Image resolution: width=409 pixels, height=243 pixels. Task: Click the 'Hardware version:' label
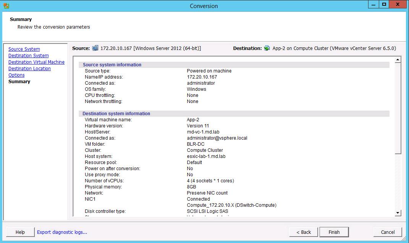point(104,126)
